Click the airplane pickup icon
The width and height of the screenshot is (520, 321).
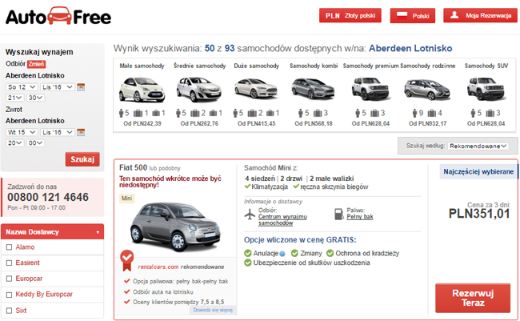click(250, 215)
